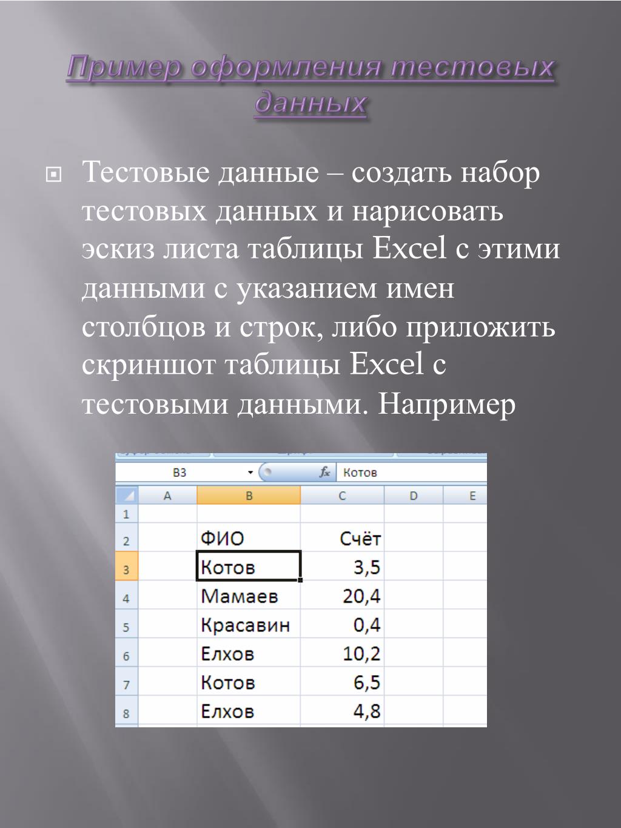The width and height of the screenshot is (621, 828).
Task: Click the cell containing Красавин
Action: 249,624
